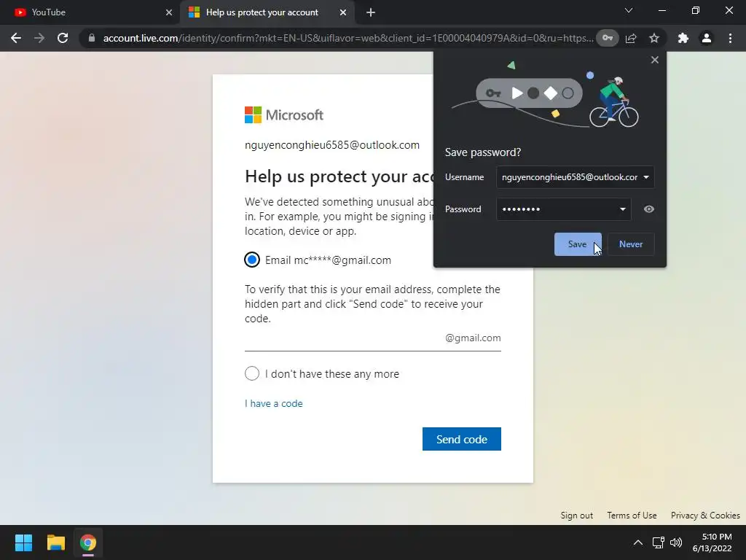Click Save in the password popup
Screen dimensions: 746x560
[x=578, y=244]
